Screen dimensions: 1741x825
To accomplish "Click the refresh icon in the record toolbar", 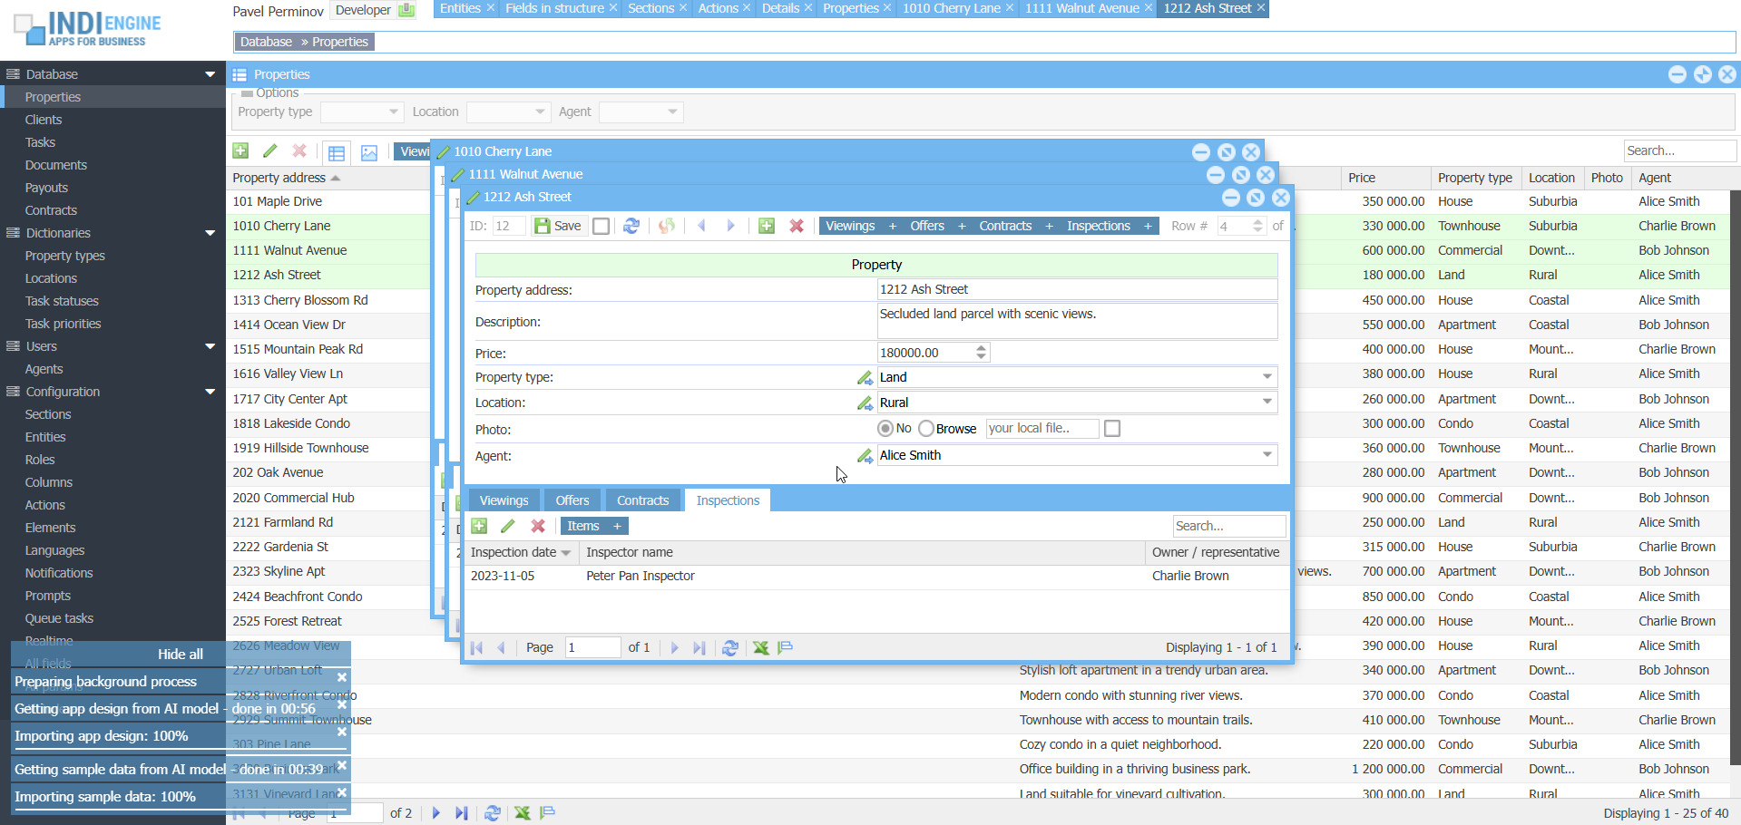I will 631,226.
